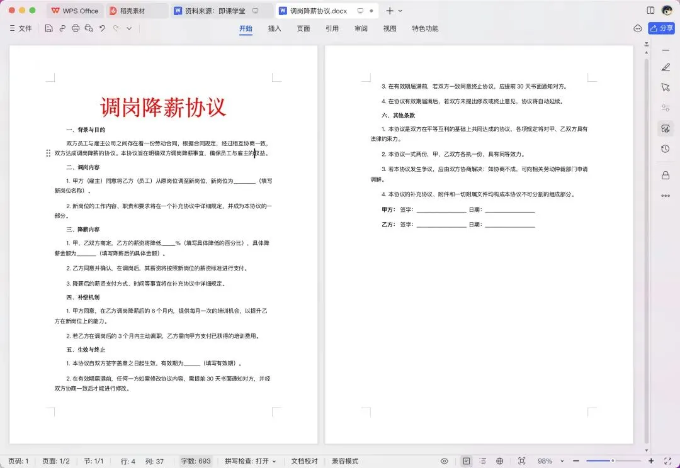Click zoom in plus button
The image size is (680, 468).
[x=651, y=461]
